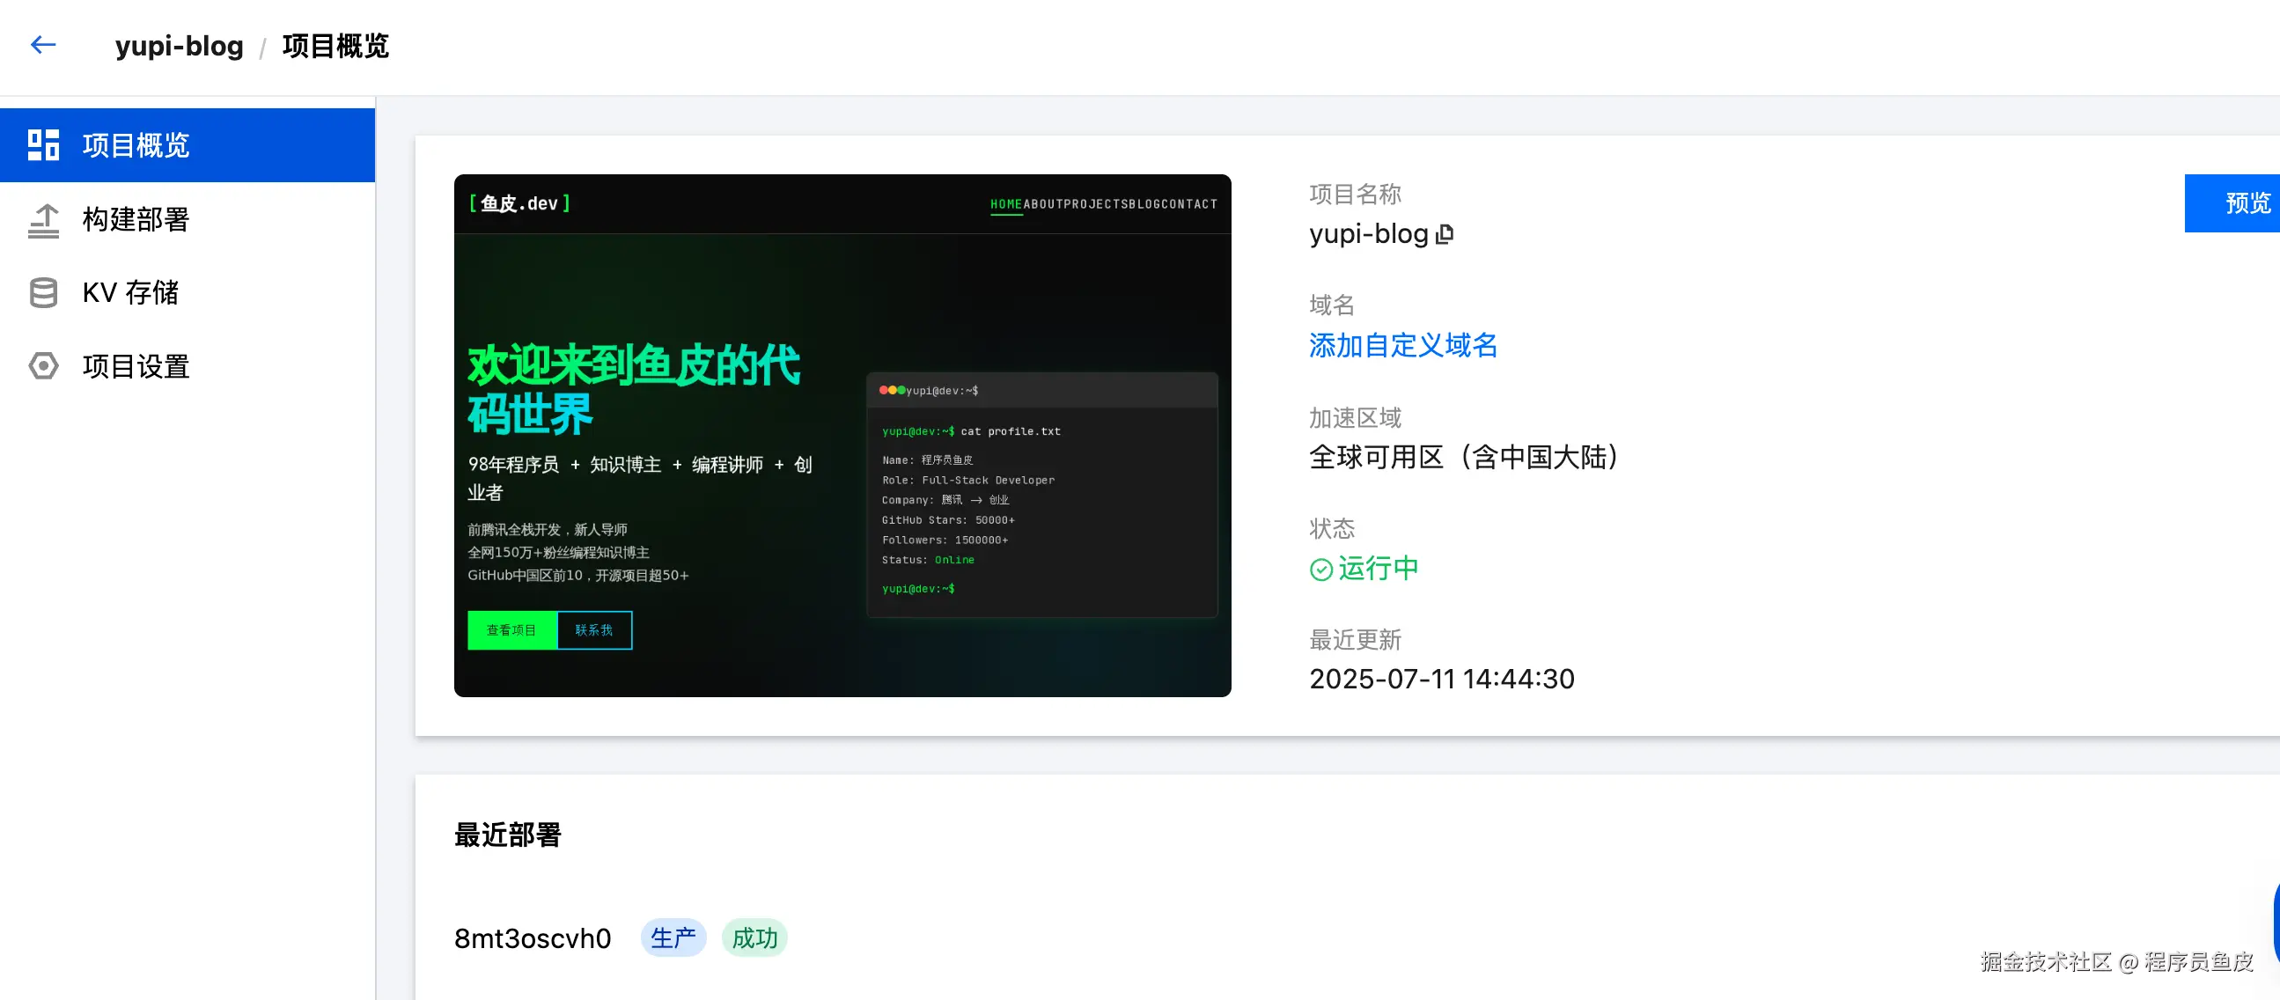Click the 运行中 status text

(1378, 569)
